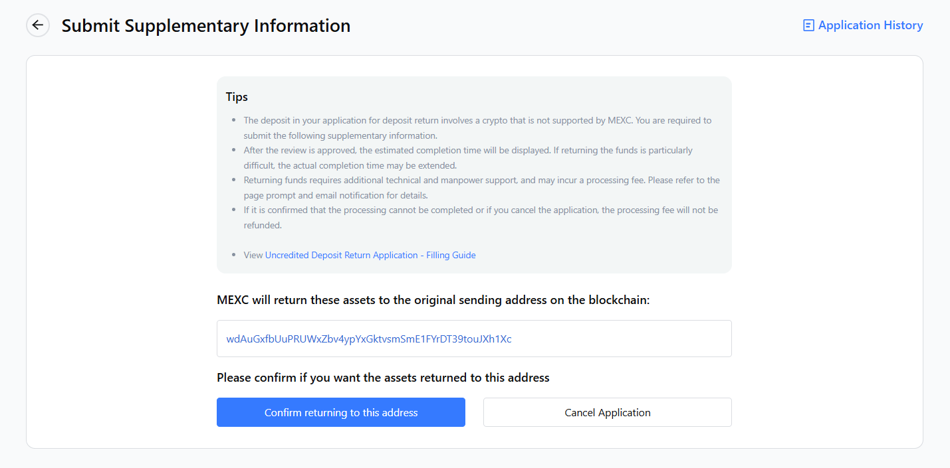Click the 'Please confirm if you want' prompt text
Viewport: 950px width, 468px height.
click(x=383, y=378)
